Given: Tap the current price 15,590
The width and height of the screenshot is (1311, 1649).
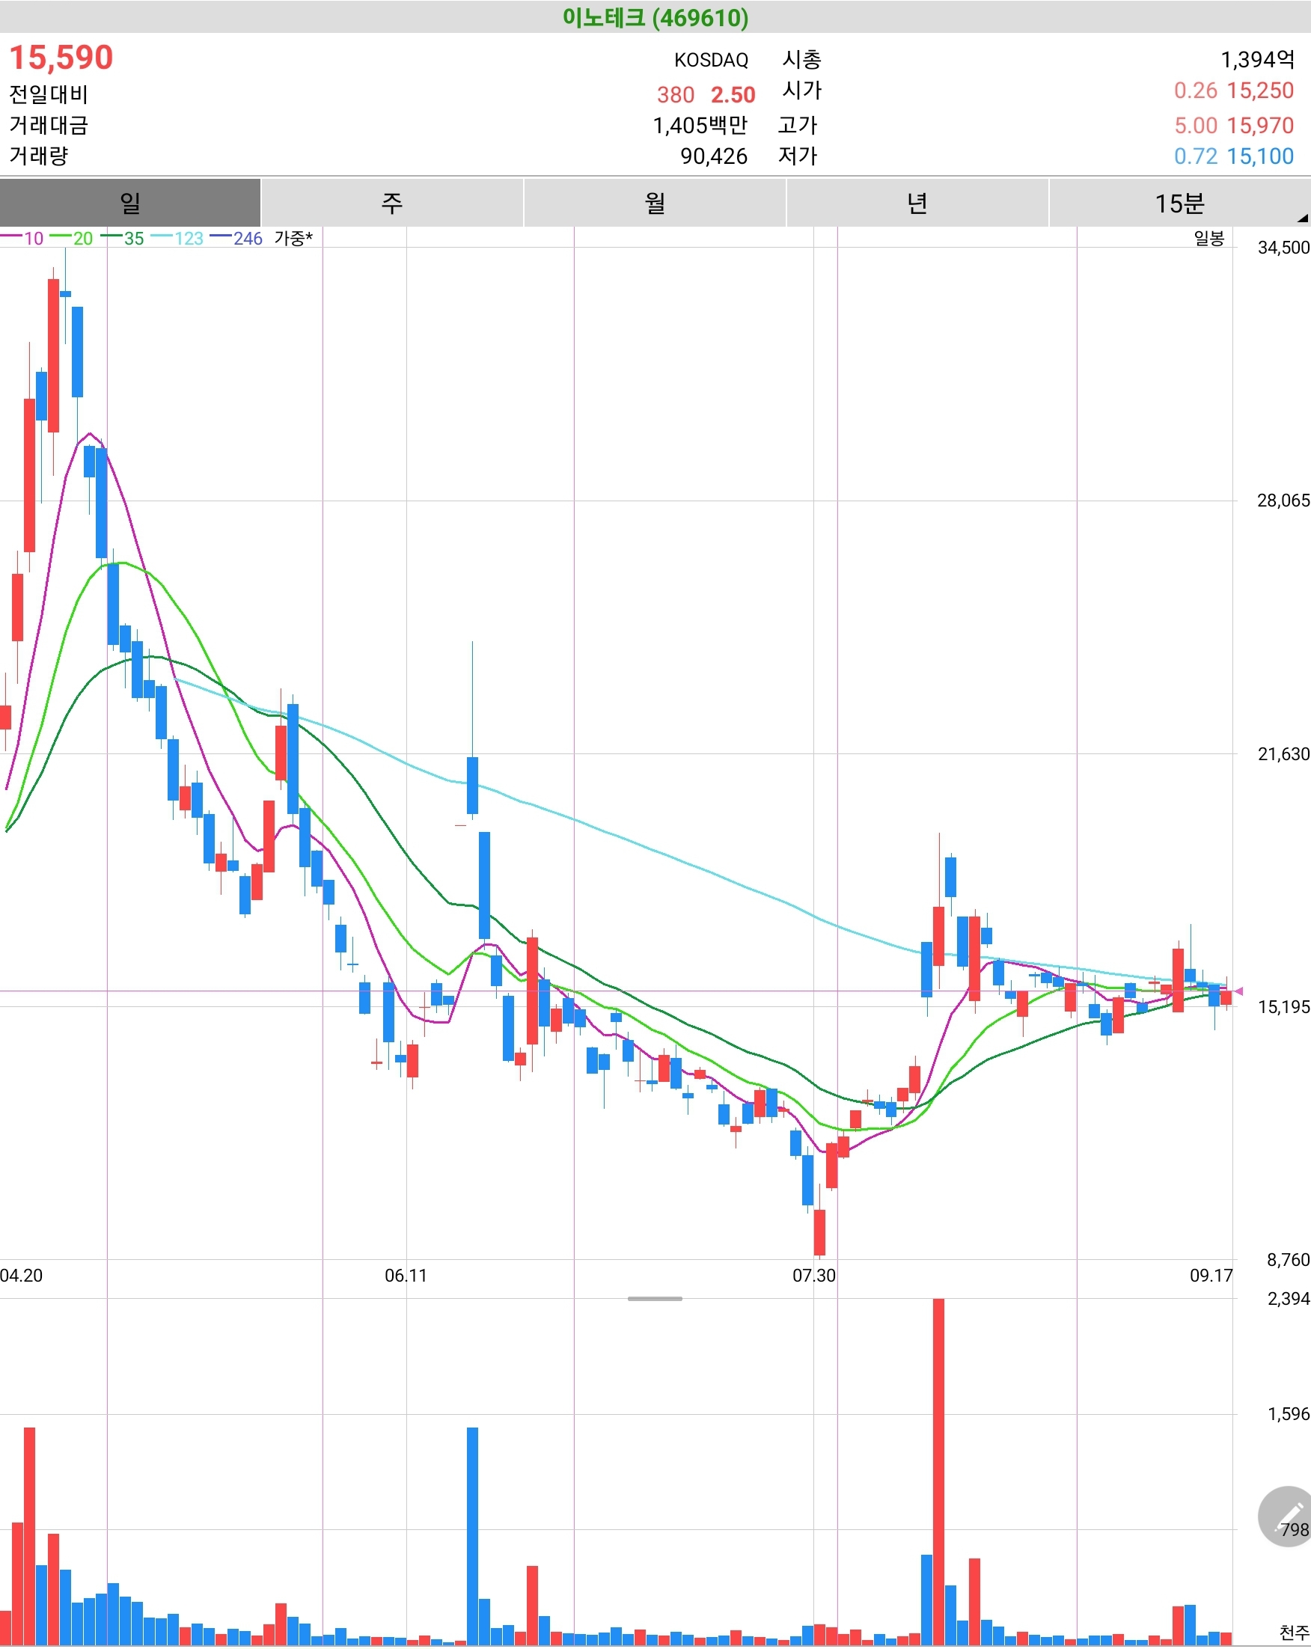Looking at the screenshot, I should pos(61,58).
